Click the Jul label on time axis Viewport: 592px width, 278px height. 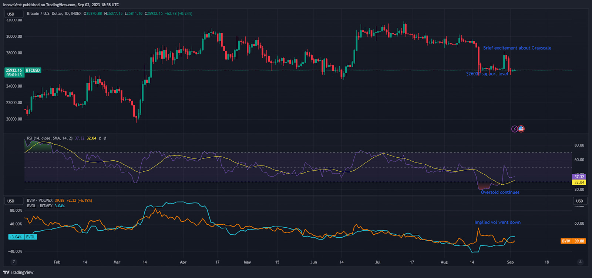point(377,262)
